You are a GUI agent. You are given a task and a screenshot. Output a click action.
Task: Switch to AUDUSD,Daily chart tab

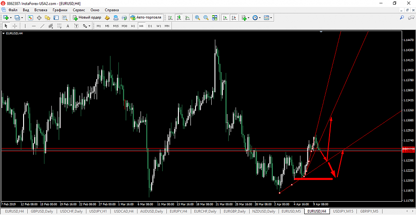tap(152, 211)
